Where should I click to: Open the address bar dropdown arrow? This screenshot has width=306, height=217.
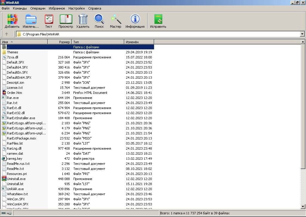(302, 34)
